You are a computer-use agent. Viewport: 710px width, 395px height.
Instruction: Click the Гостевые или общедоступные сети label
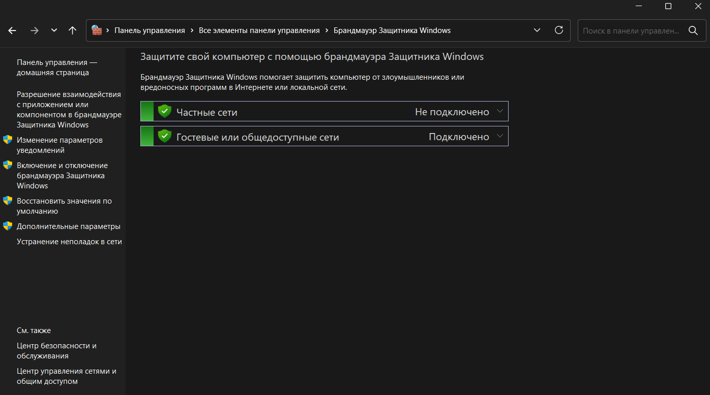258,137
